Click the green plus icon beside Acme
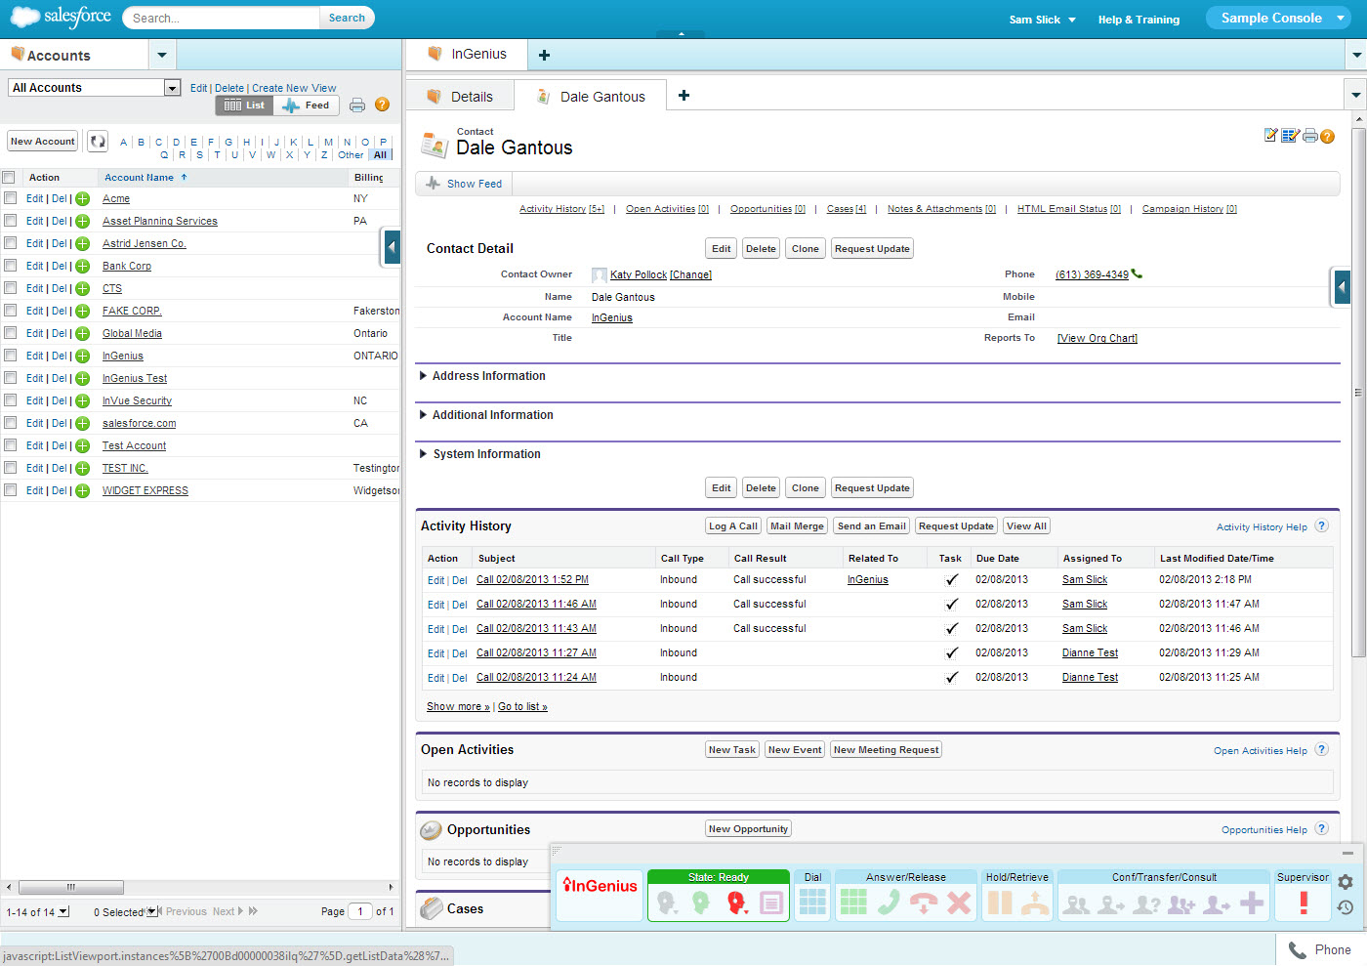The height and width of the screenshot is (966, 1367). tap(83, 199)
